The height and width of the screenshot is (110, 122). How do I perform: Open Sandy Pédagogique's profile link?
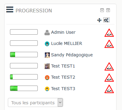pos(72,55)
